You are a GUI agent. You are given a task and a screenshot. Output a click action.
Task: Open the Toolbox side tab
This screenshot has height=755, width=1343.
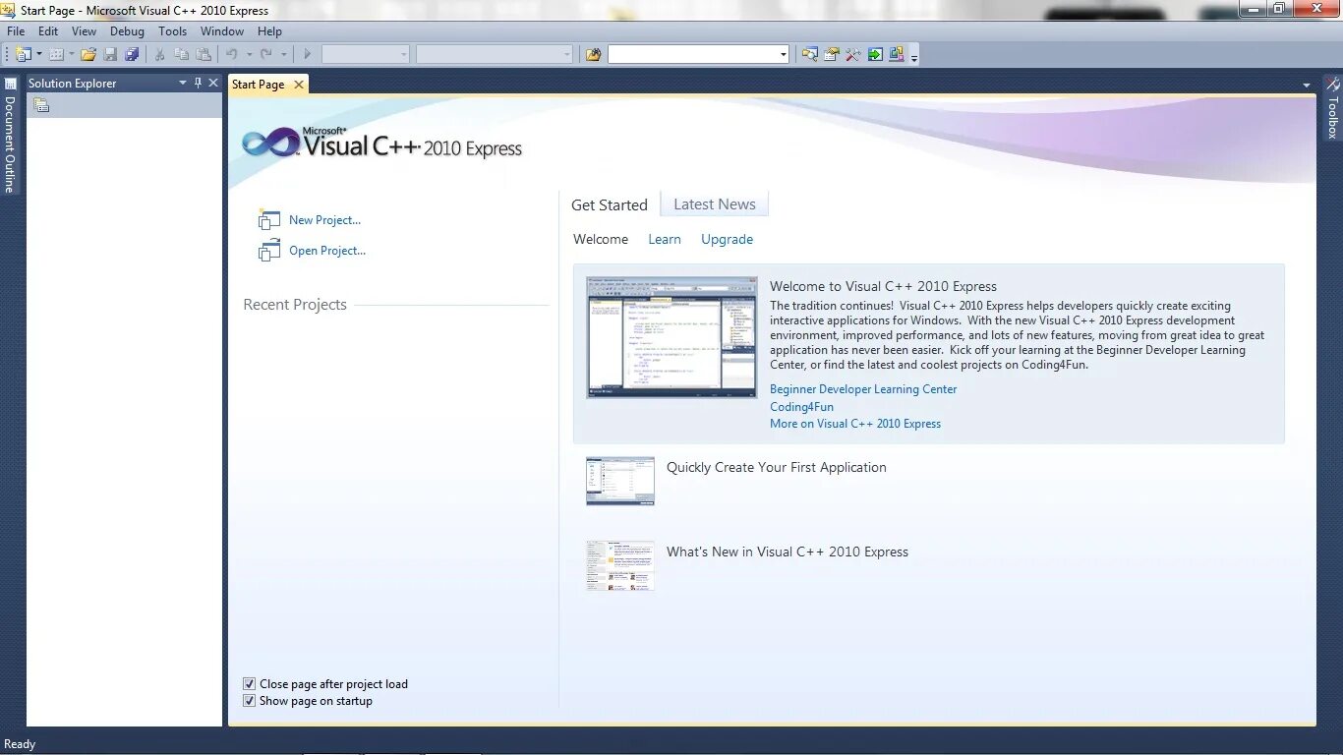tap(1332, 108)
